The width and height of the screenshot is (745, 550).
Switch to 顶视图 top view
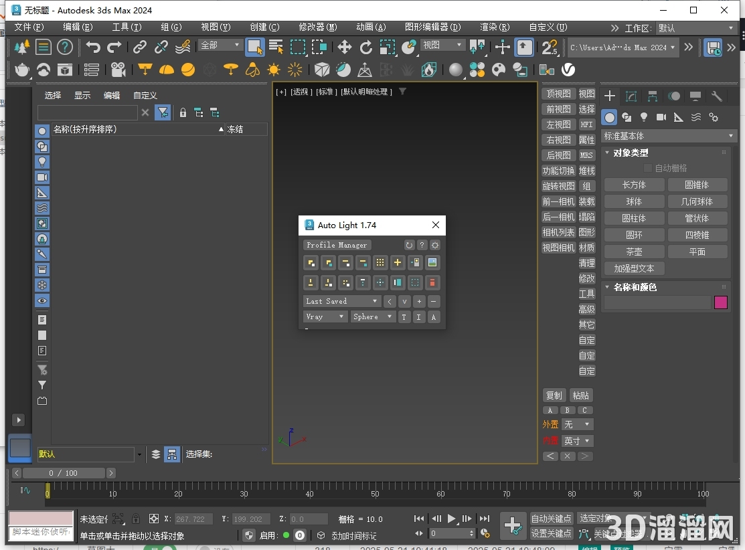558,94
